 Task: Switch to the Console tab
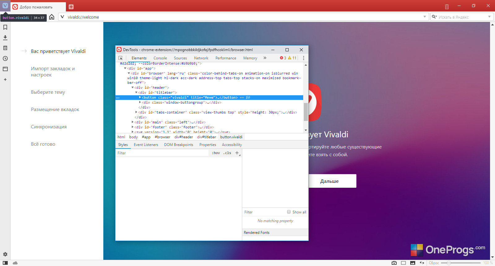(x=160, y=58)
